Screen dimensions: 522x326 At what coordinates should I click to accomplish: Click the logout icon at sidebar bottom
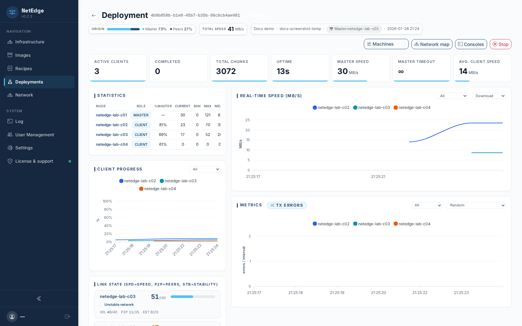coord(68,317)
